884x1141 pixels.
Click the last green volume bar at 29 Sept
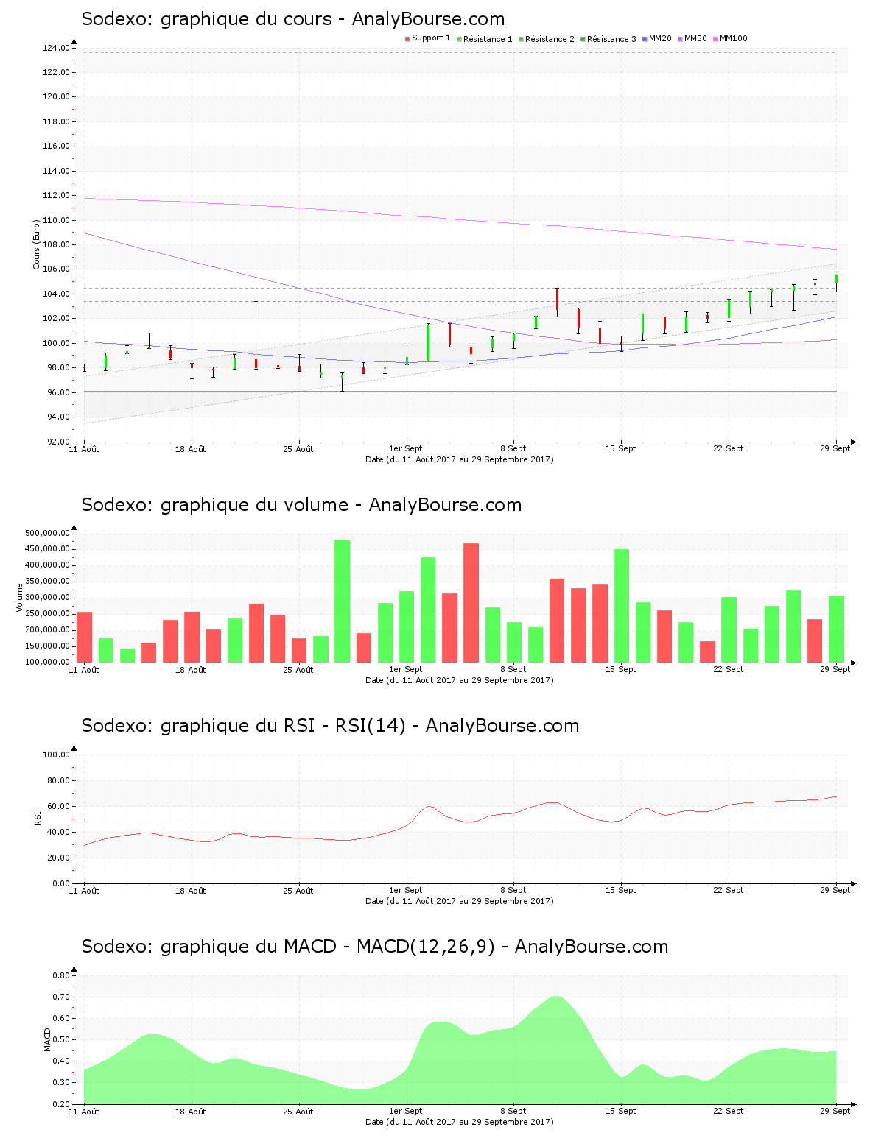[x=837, y=629]
